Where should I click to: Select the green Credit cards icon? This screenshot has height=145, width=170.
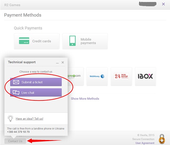pos(24,41)
